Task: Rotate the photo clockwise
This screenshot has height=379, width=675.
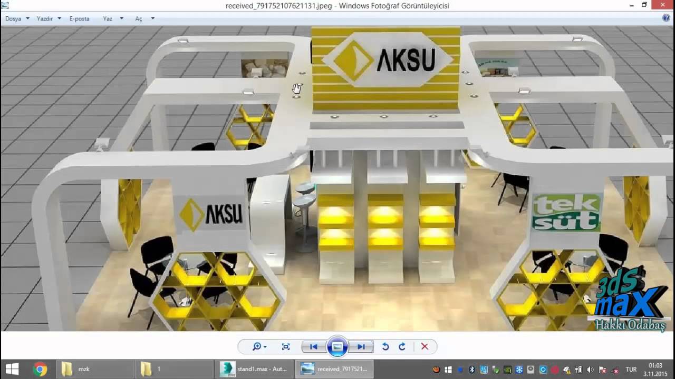Action: (402, 346)
